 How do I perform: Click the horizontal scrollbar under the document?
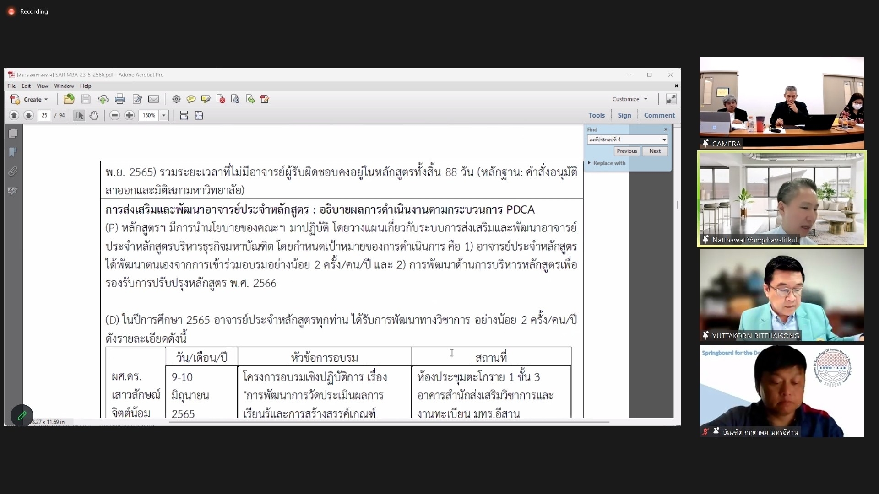tap(389, 422)
